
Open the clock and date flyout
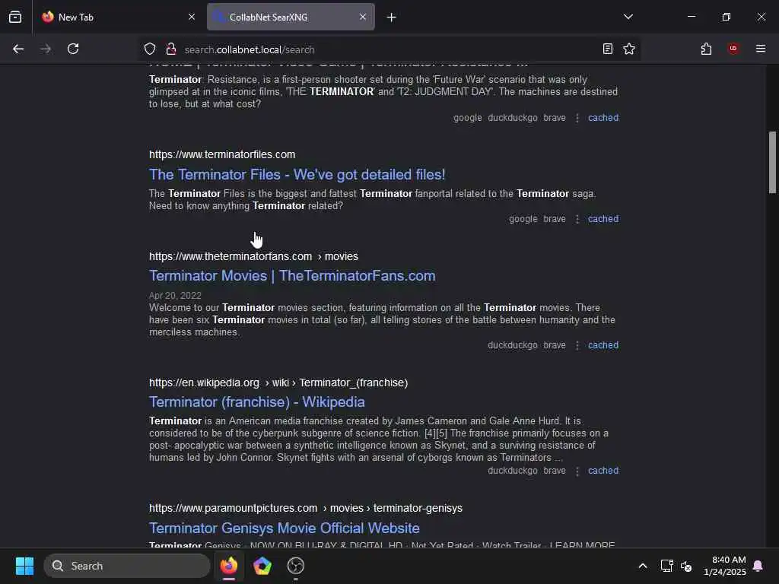(724, 566)
